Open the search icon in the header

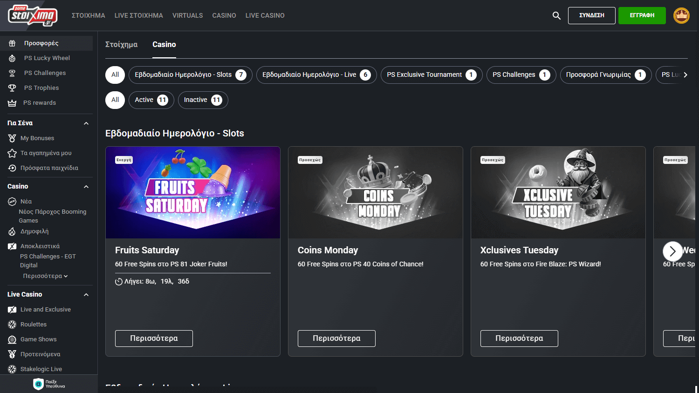pyautogui.click(x=556, y=15)
